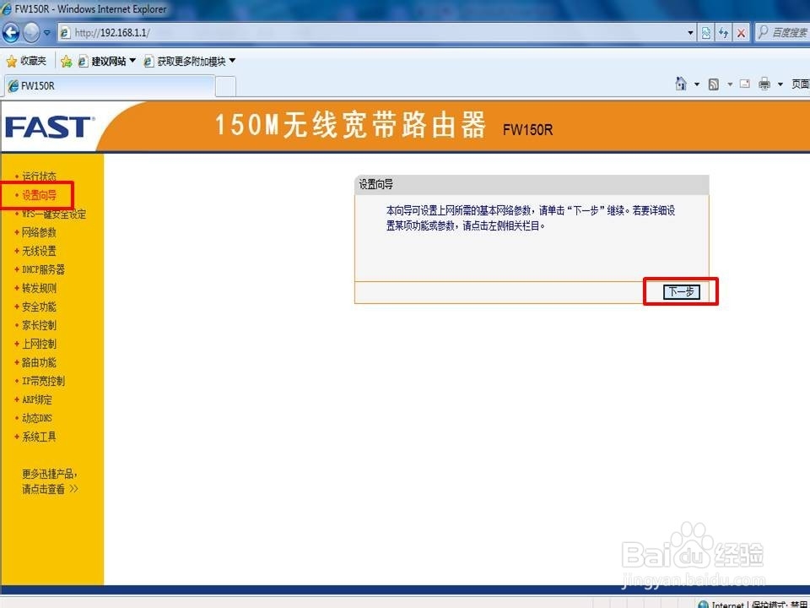Click the RSS feeds icon
Viewport: 810px width, 608px height.
click(714, 84)
